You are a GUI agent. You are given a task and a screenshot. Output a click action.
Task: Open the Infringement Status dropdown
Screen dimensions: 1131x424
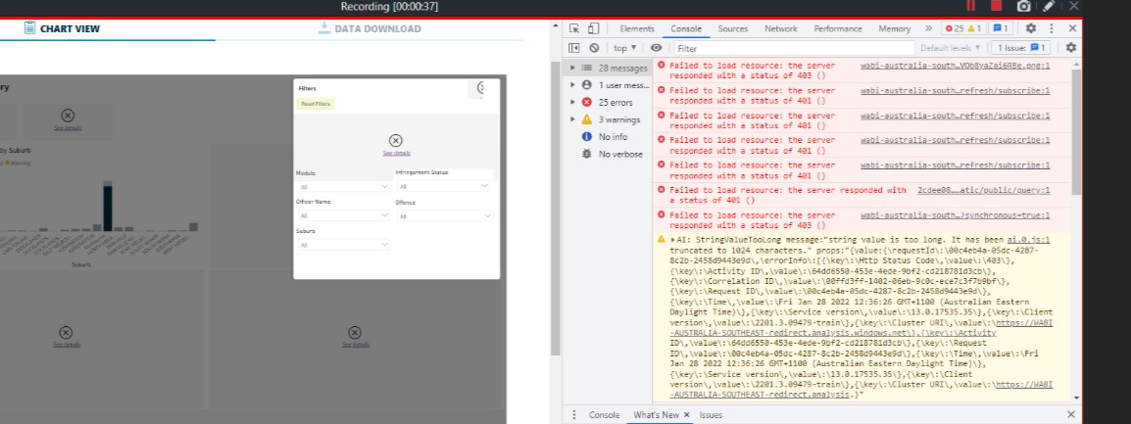tap(443, 186)
